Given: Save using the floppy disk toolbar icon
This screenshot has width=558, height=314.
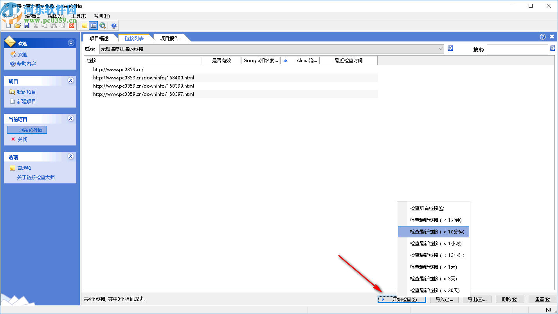Looking at the screenshot, I should point(27,25).
